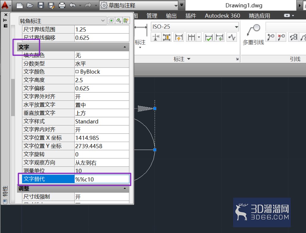Viewport: 306px width, 233px height.
Task: Switch to the Autodesk 360 ribbon tab
Action: [x=222, y=16]
